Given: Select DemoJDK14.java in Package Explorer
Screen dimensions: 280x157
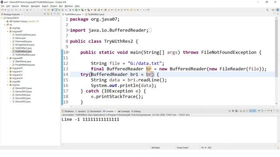Looking at the screenshot, I should coord(23,92).
